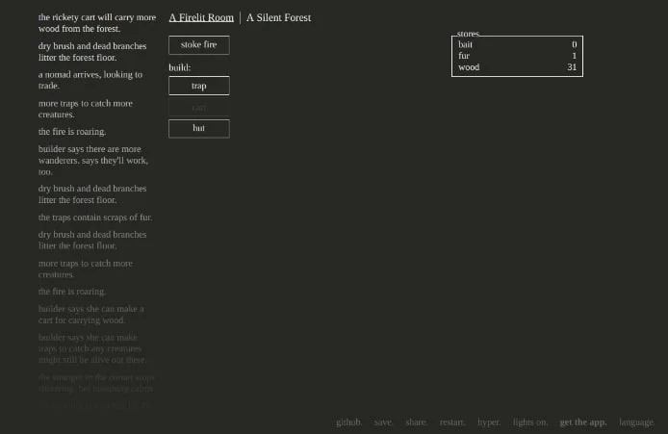Switch to A Firelit Room tab

click(x=201, y=17)
